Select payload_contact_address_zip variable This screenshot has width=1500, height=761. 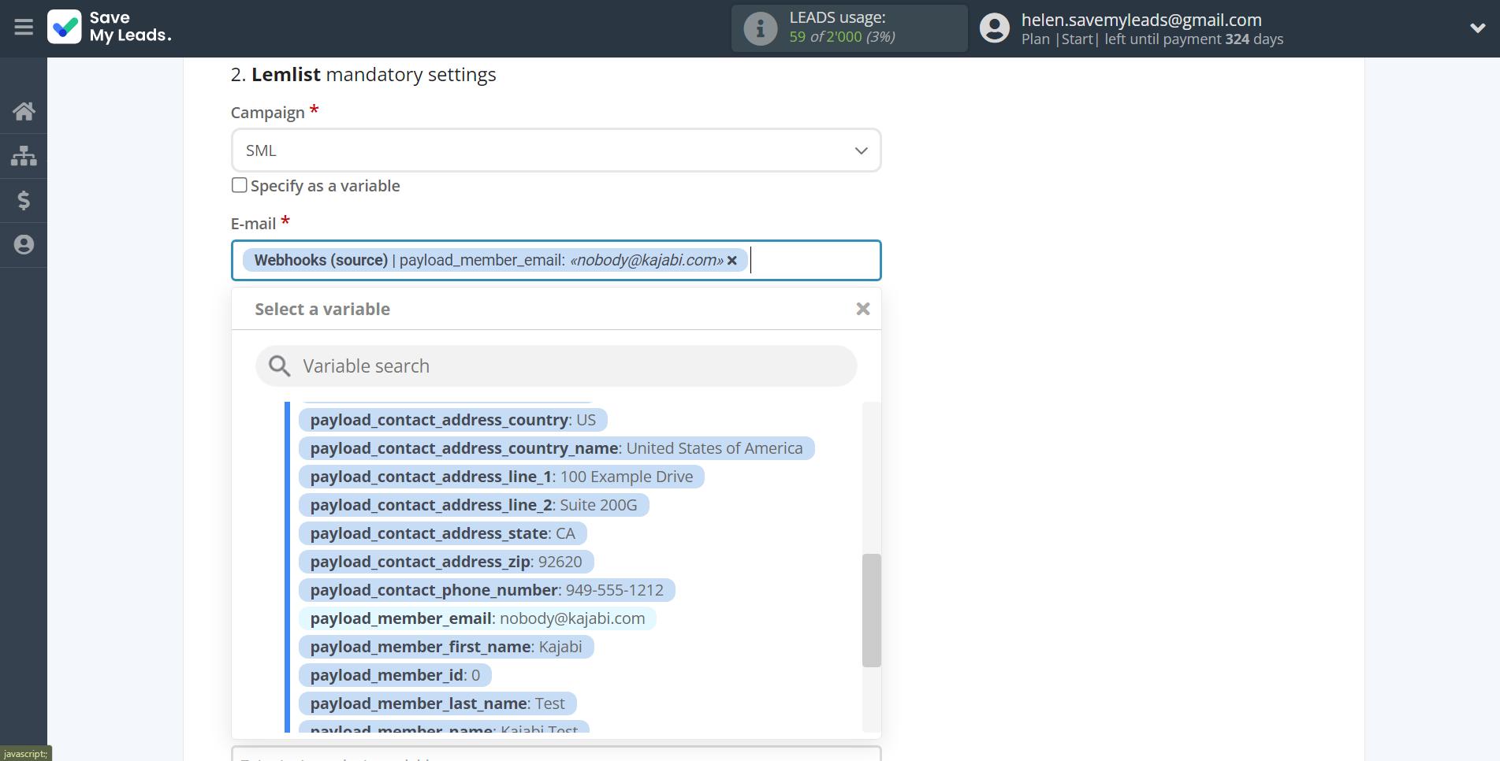pos(446,562)
